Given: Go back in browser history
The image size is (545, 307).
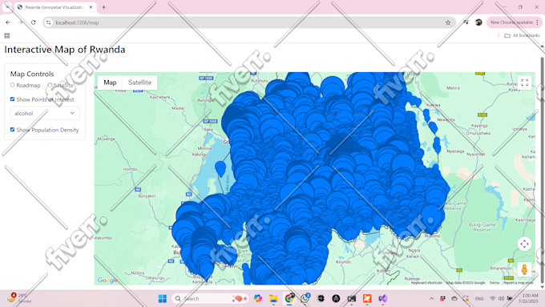Looking at the screenshot, I should click(8, 22).
